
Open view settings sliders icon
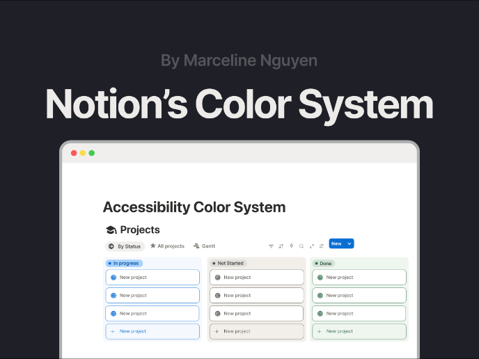[x=322, y=246]
